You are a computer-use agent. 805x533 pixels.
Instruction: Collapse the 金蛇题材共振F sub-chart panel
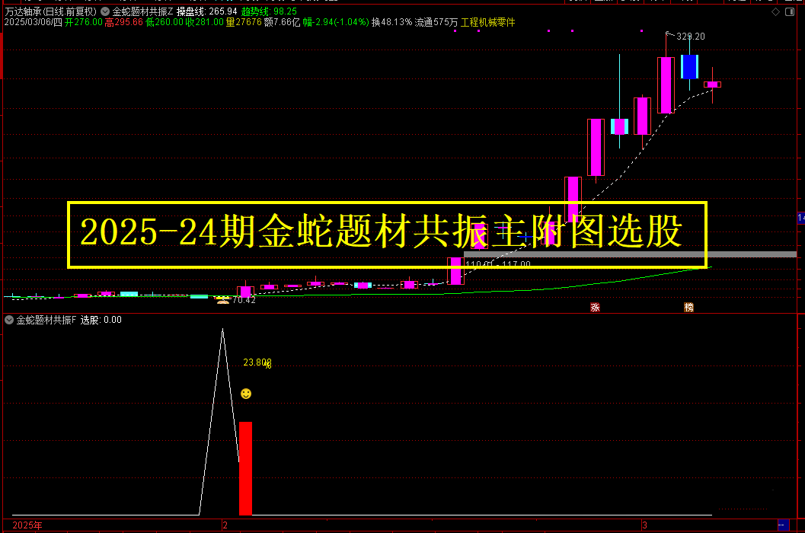tap(8, 320)
